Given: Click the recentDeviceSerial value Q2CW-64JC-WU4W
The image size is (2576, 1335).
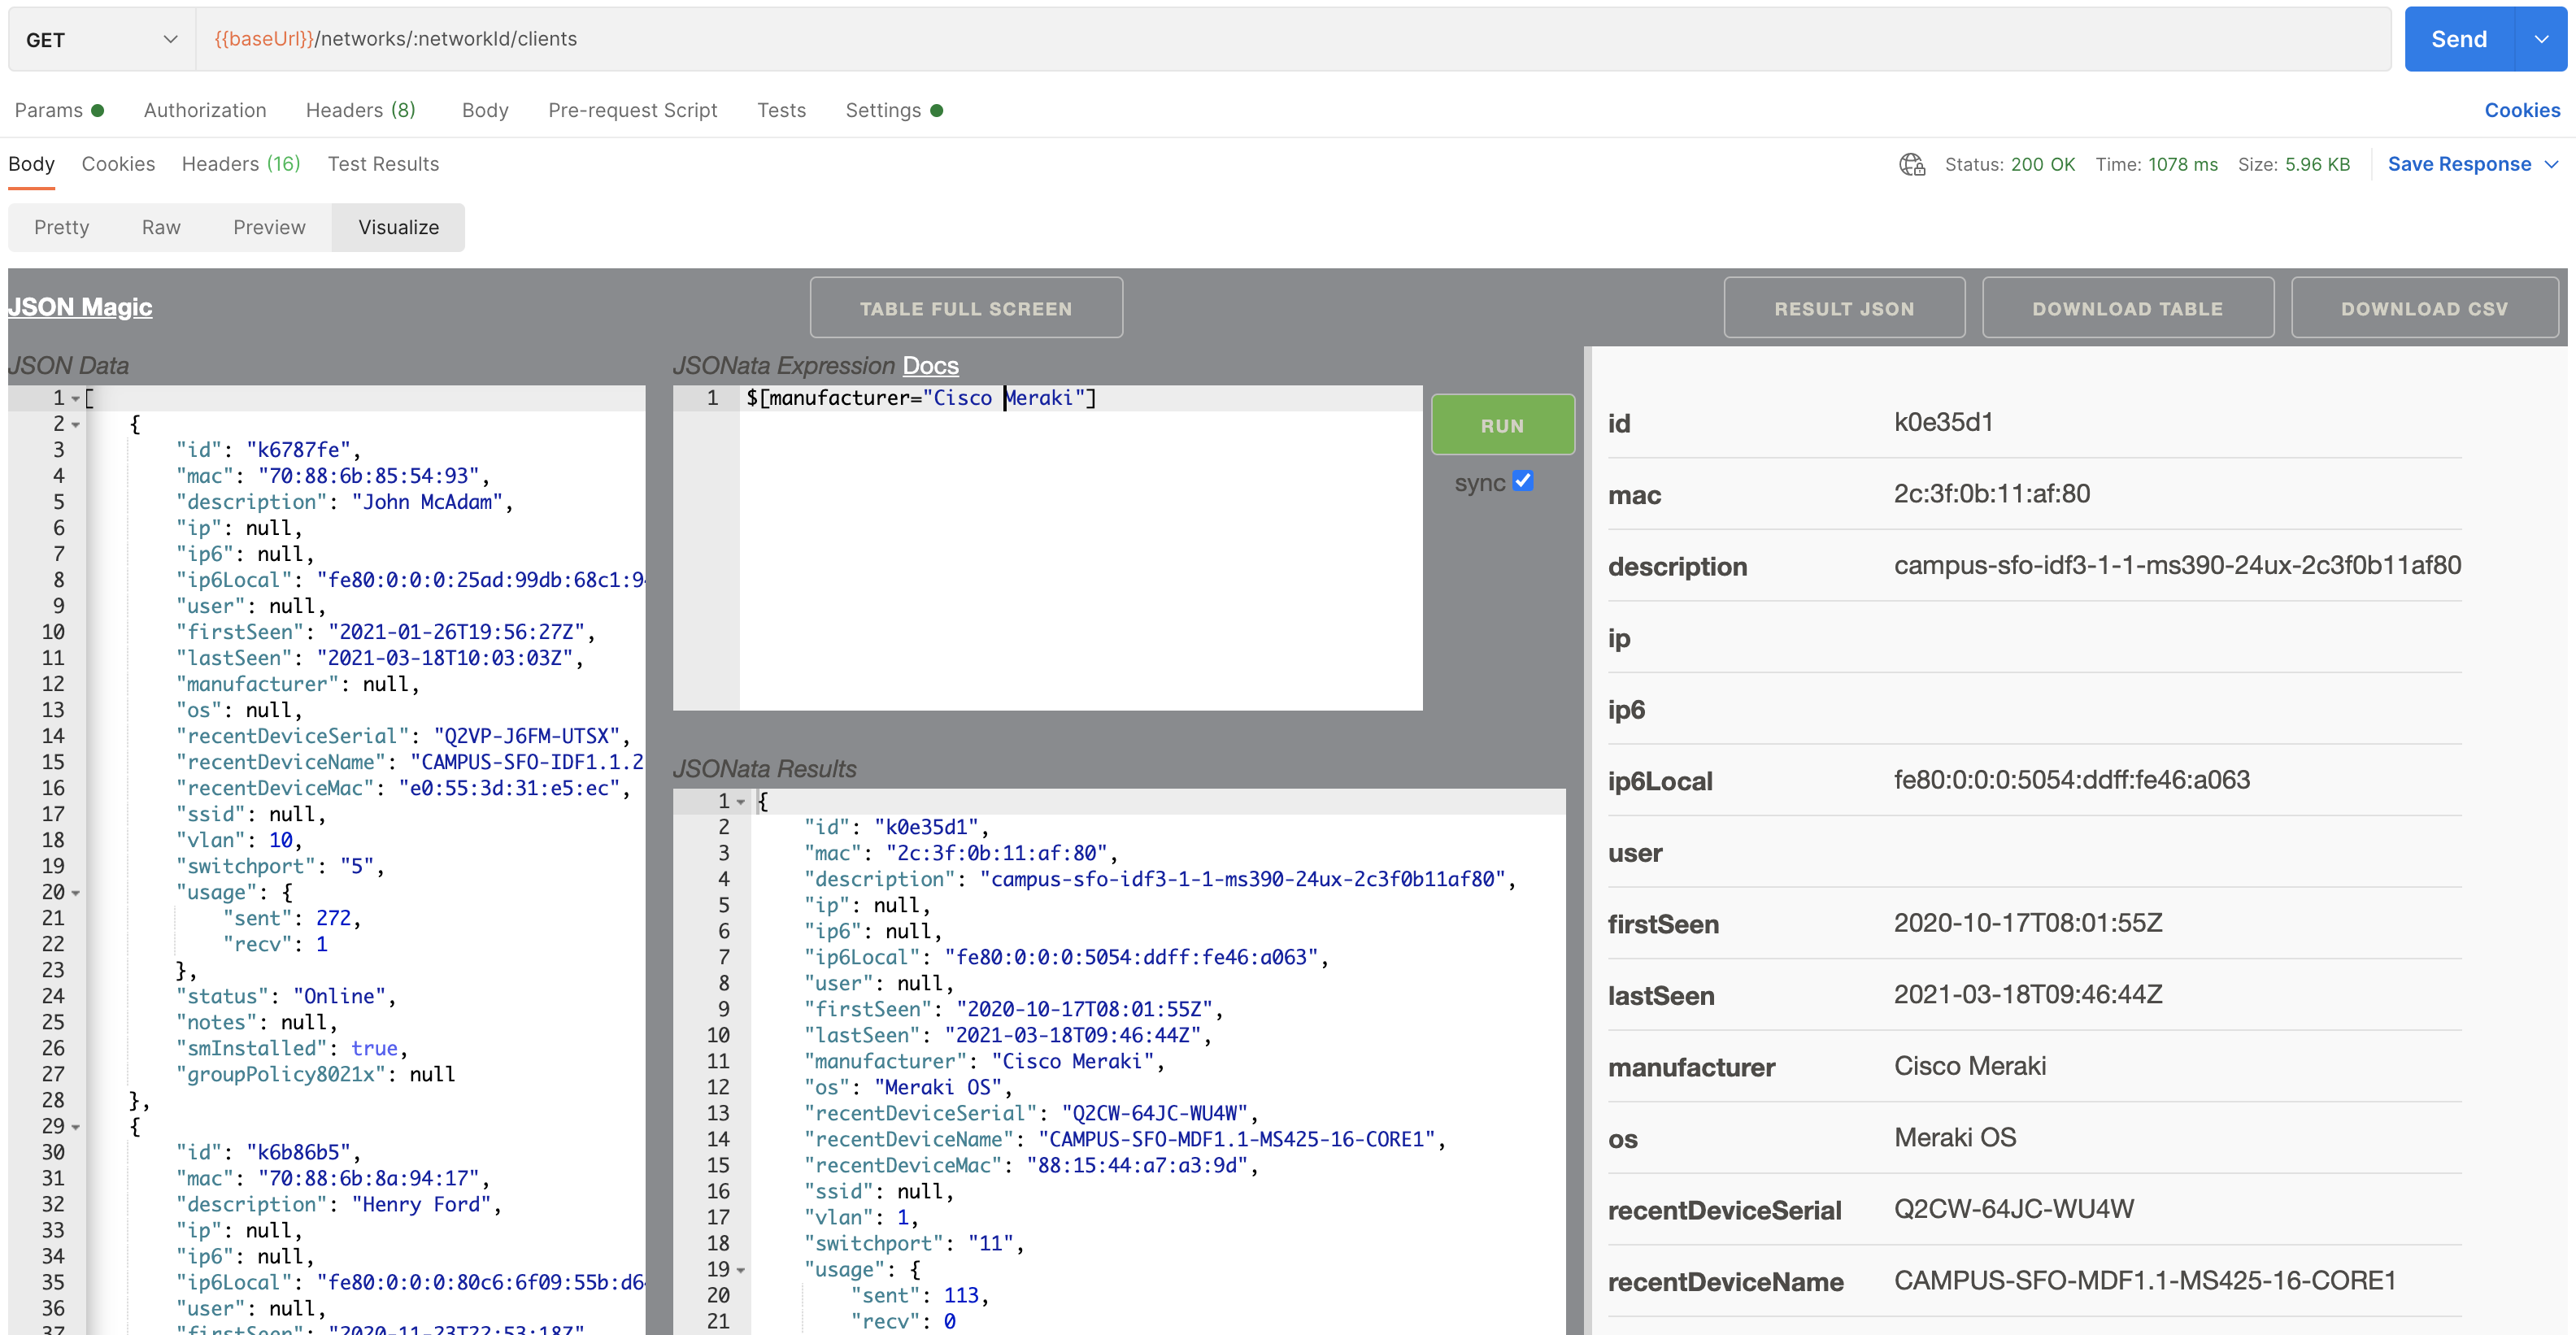Looking at the screenshot, I should (x=2013, y=1209).
